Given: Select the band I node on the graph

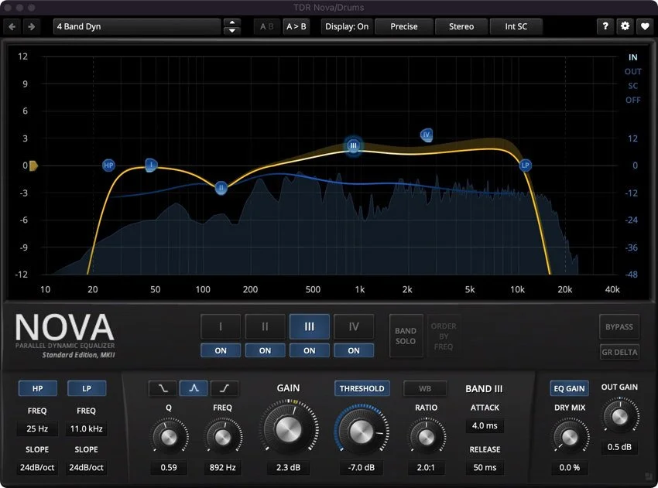Looking at the screenshot, I should point(151,165).
